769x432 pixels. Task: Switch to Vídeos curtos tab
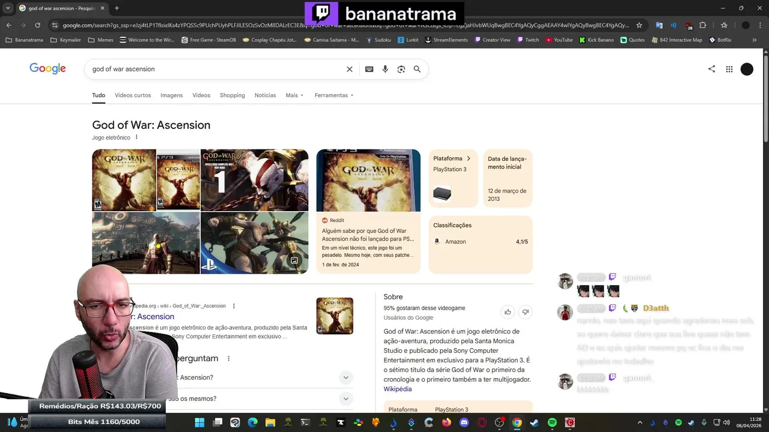coord(133,95)
